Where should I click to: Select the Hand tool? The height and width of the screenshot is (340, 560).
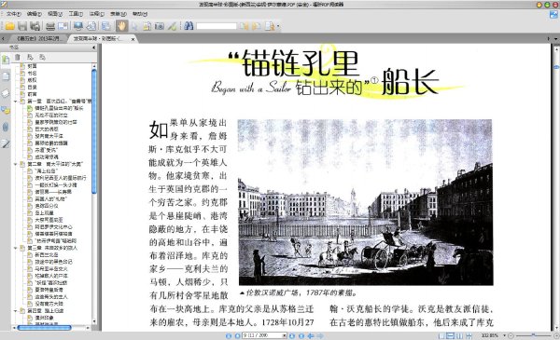[x=121, y=26]
